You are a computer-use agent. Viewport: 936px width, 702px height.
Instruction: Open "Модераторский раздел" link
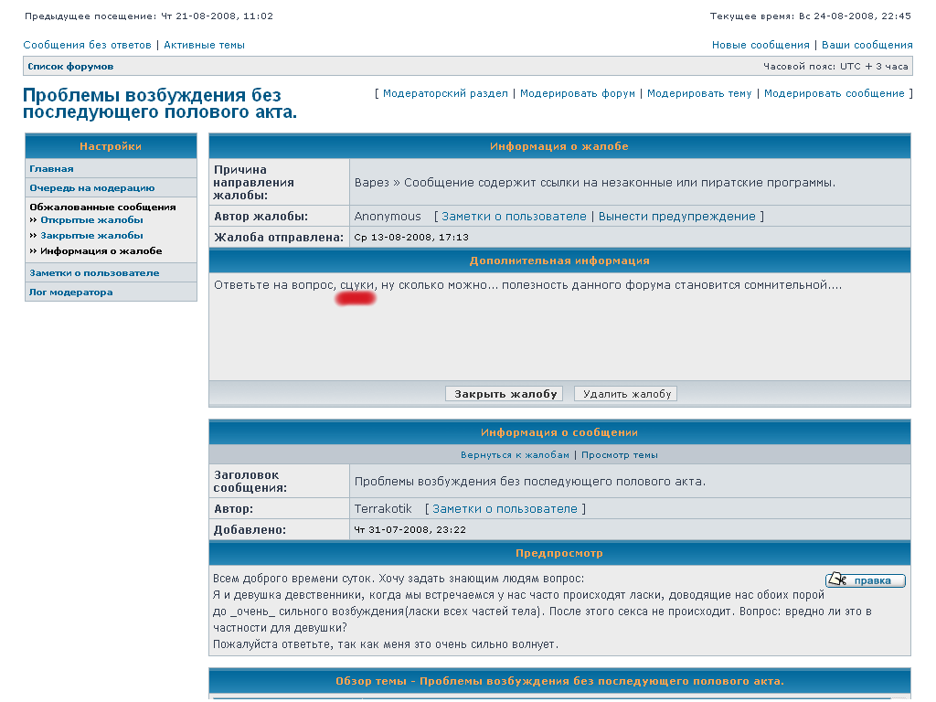(x=445, y=93)
